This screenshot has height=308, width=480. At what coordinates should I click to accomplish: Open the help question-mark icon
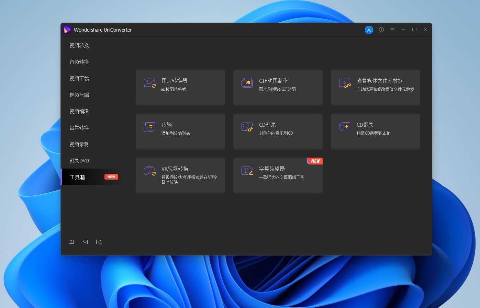tap(381, 30)
